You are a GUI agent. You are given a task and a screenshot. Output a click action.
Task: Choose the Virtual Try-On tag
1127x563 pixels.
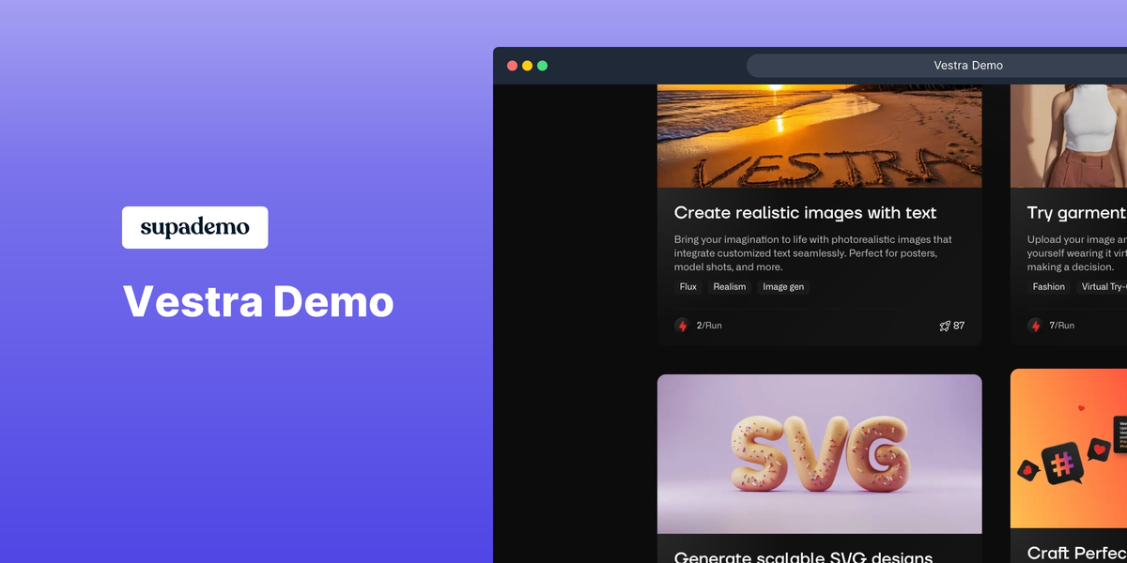1104,287
